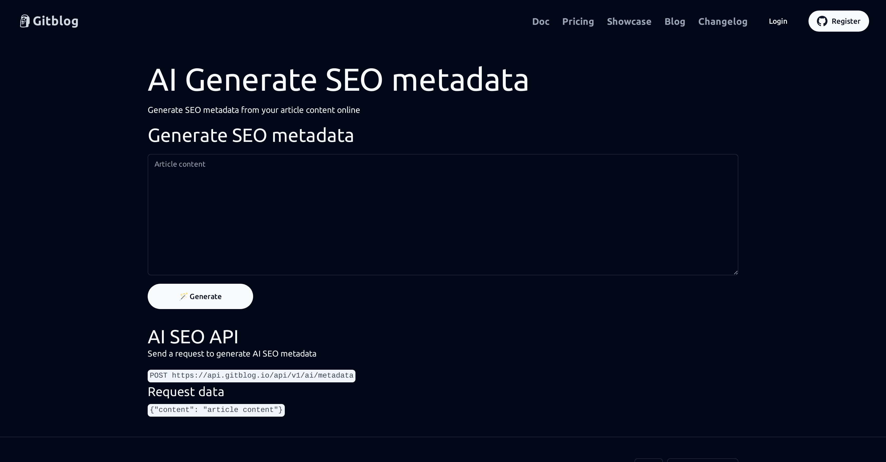Click the Register button

click(839, 21)
